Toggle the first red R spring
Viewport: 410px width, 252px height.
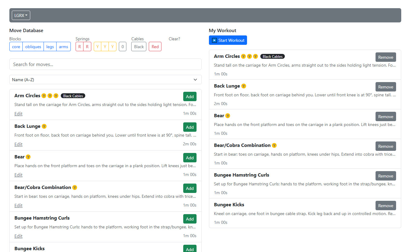click(x=80, y=47)
